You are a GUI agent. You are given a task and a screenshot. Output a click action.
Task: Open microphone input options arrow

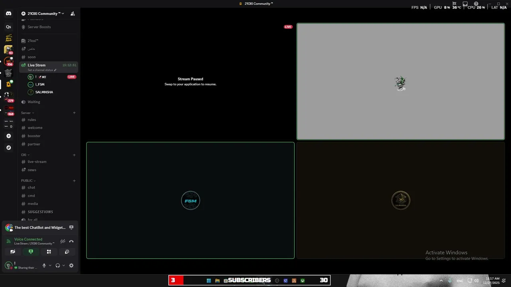50,265
